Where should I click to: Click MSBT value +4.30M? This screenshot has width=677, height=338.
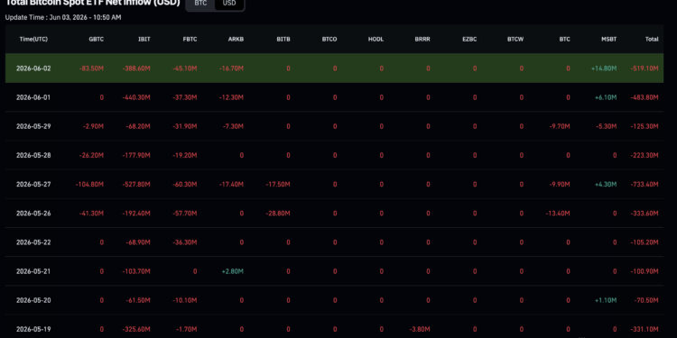606,185
